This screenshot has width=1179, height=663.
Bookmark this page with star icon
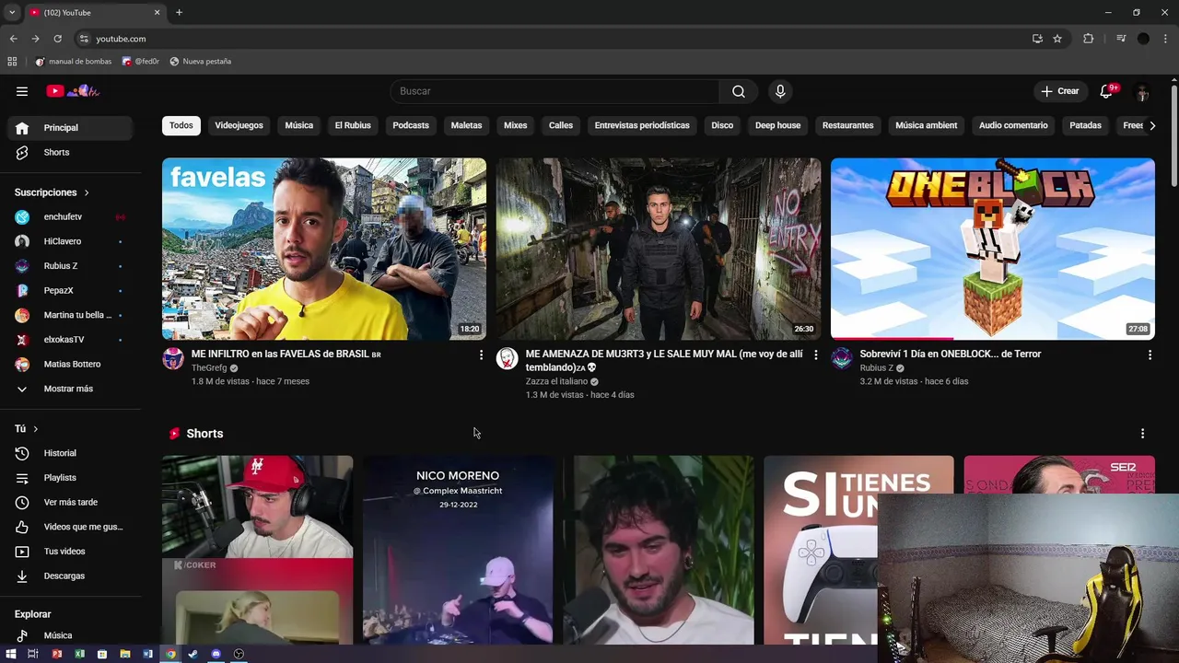(1057, 39)
